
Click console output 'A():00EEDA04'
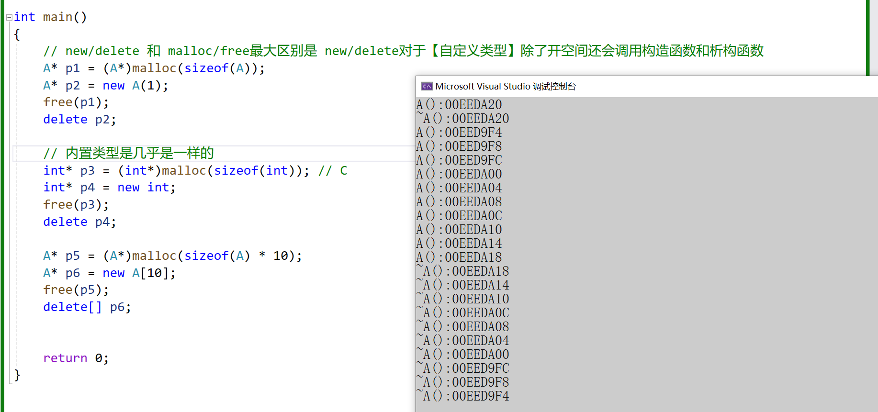coord(459,188)
